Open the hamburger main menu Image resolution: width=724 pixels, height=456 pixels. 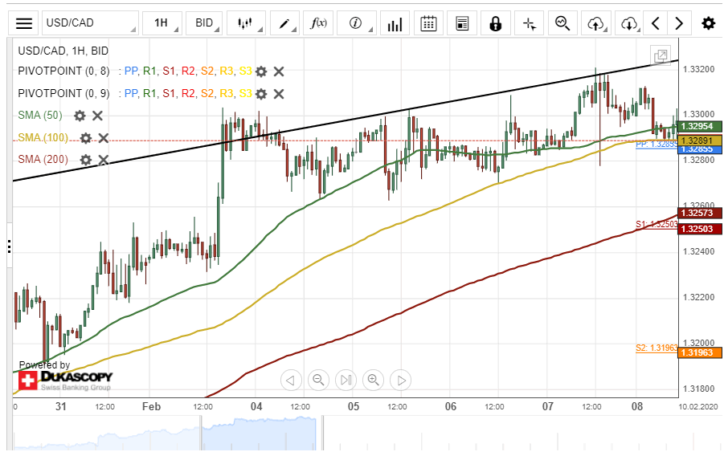coord(23,23)
